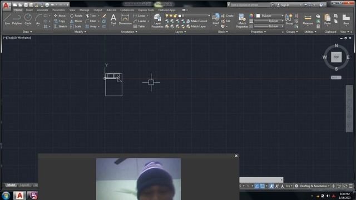Click the Trim tool
Viewport: 356px width, 200px height.
pyautogui.click(x=91, y=16)
